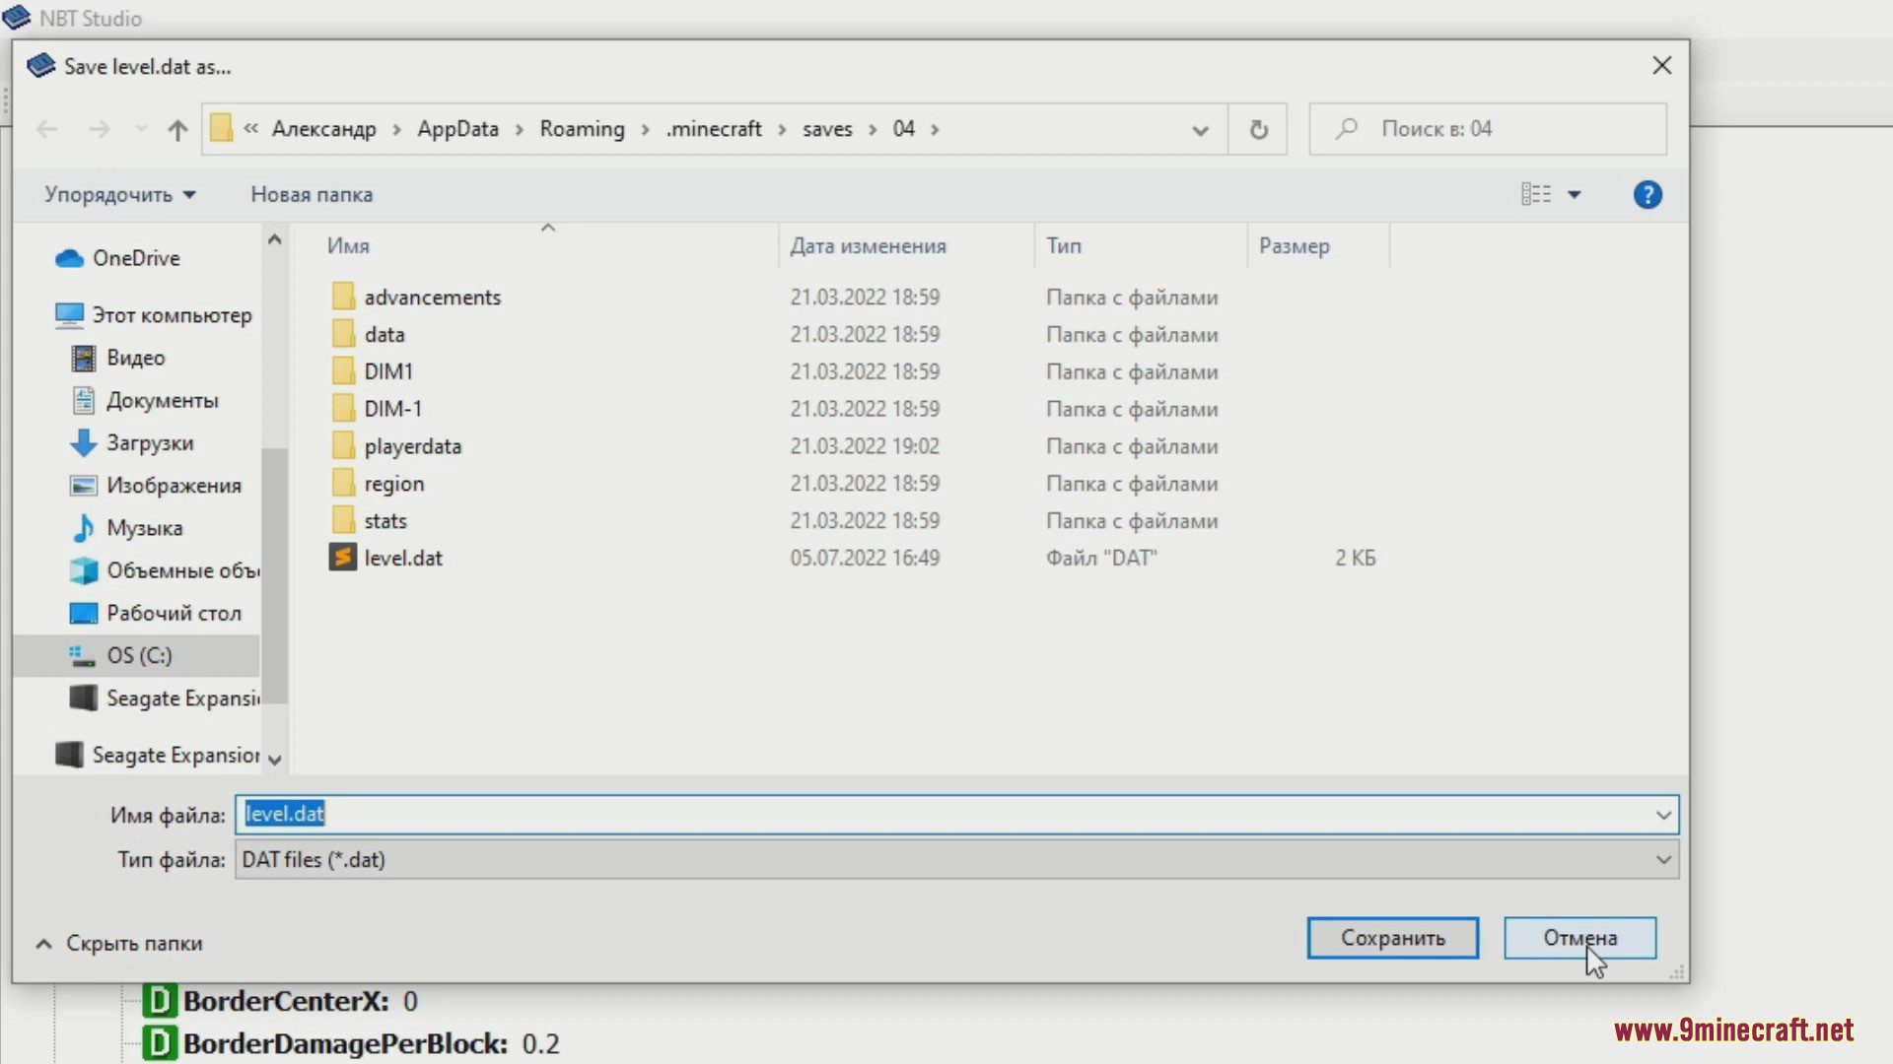1893x1064 pixels.
Task: Refresh the current folder view
Action: [1258, 129]
